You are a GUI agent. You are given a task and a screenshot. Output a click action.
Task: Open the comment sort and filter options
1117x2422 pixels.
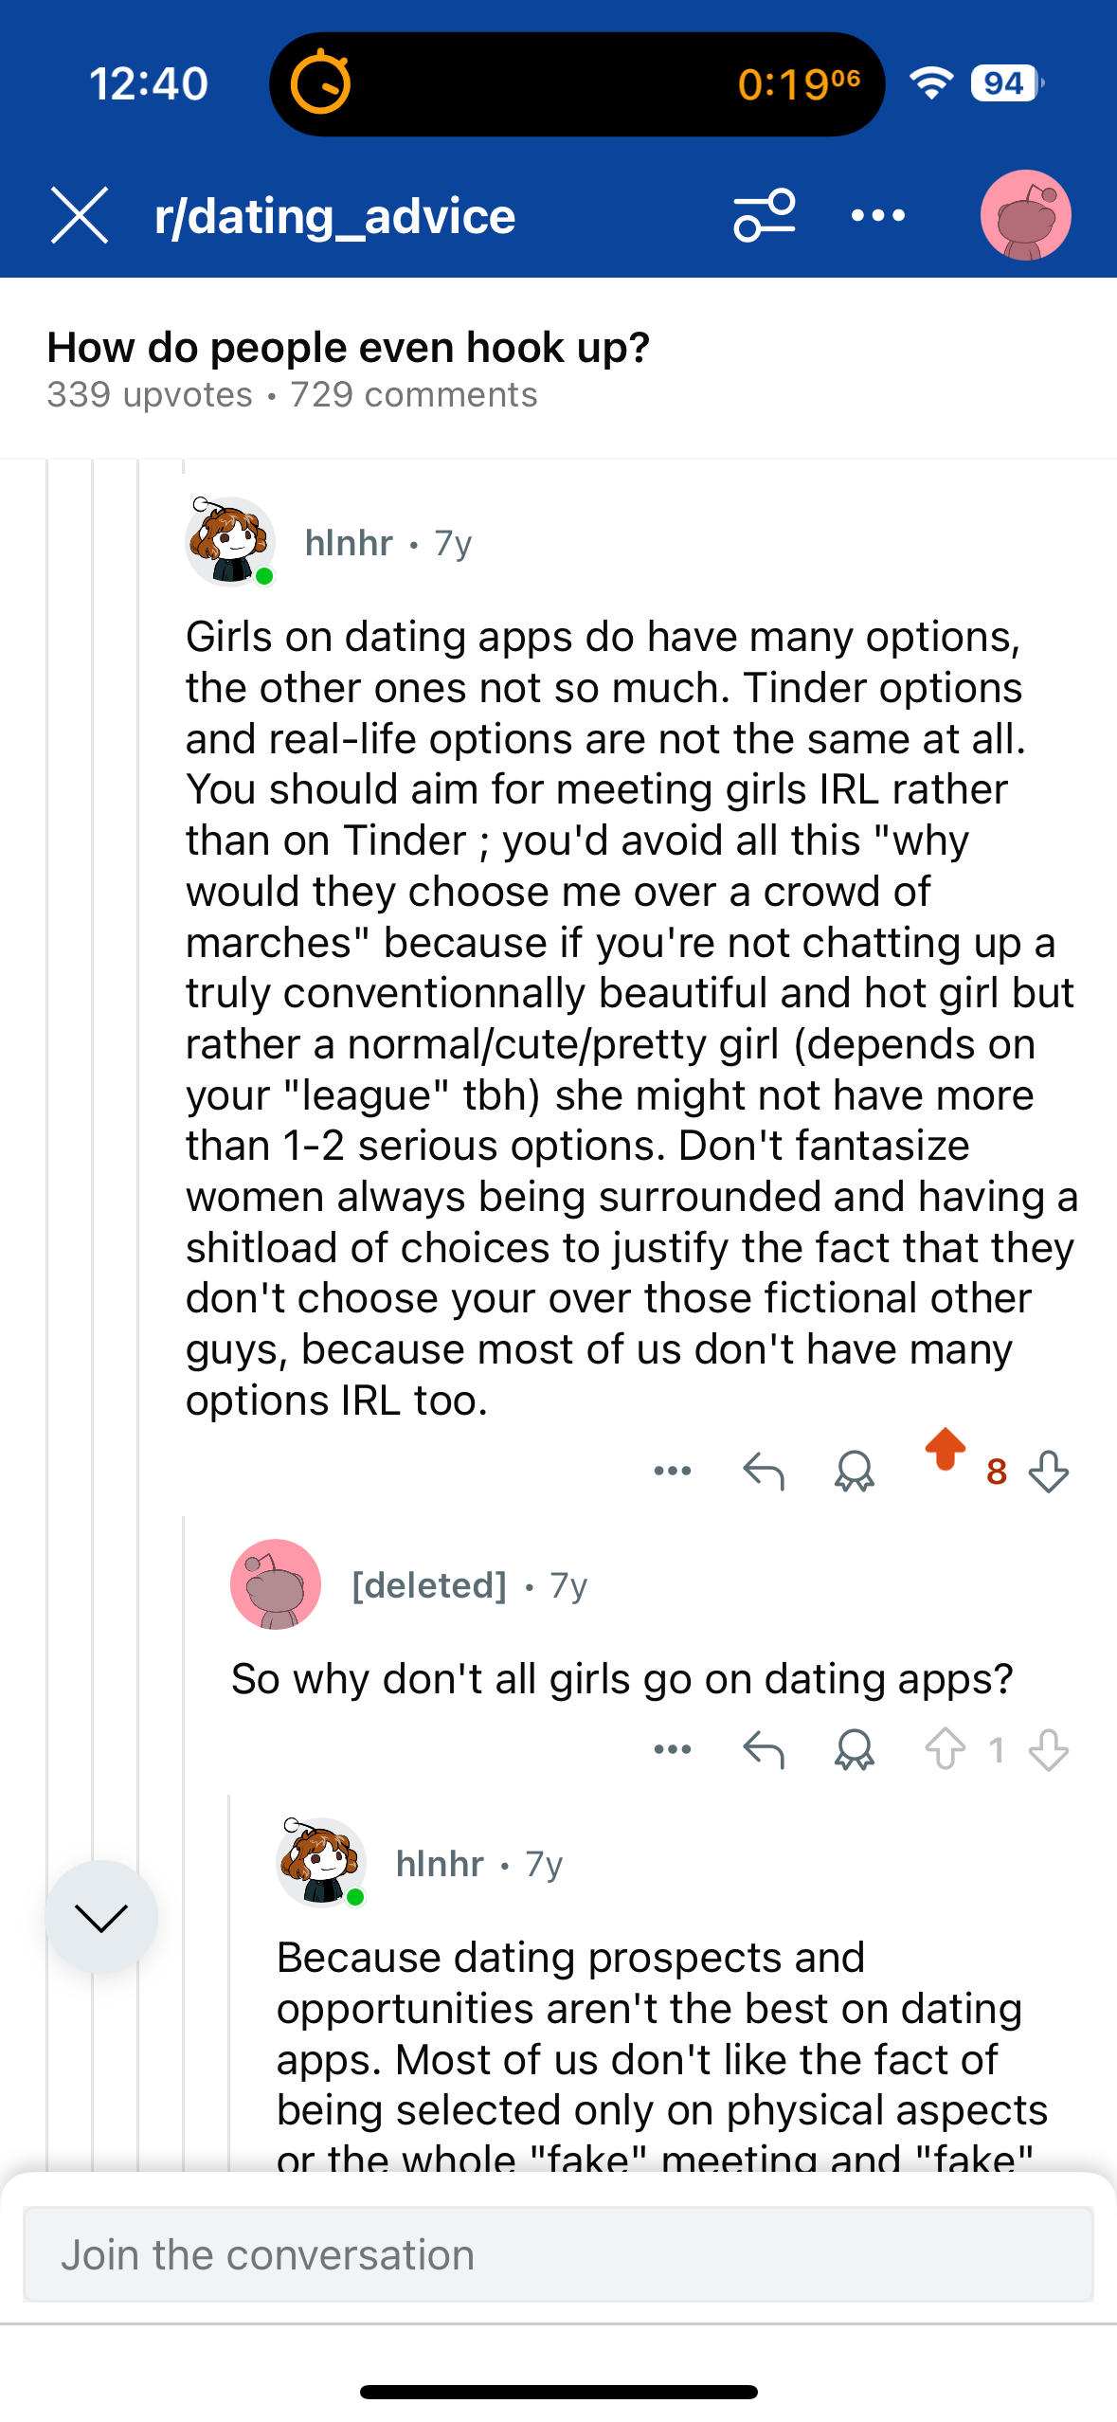click(x=764, y=215)
